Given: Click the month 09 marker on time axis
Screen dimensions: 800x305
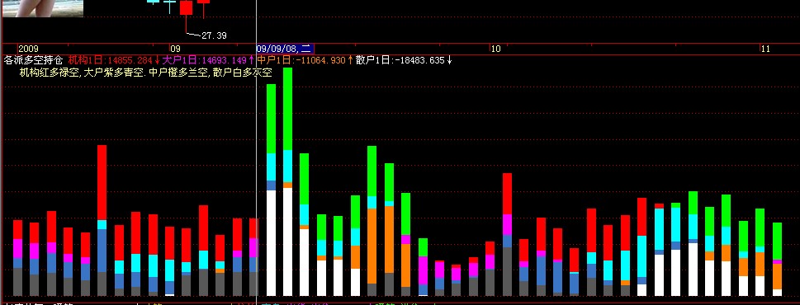Looking at the screenshot, I should point(175,49).
